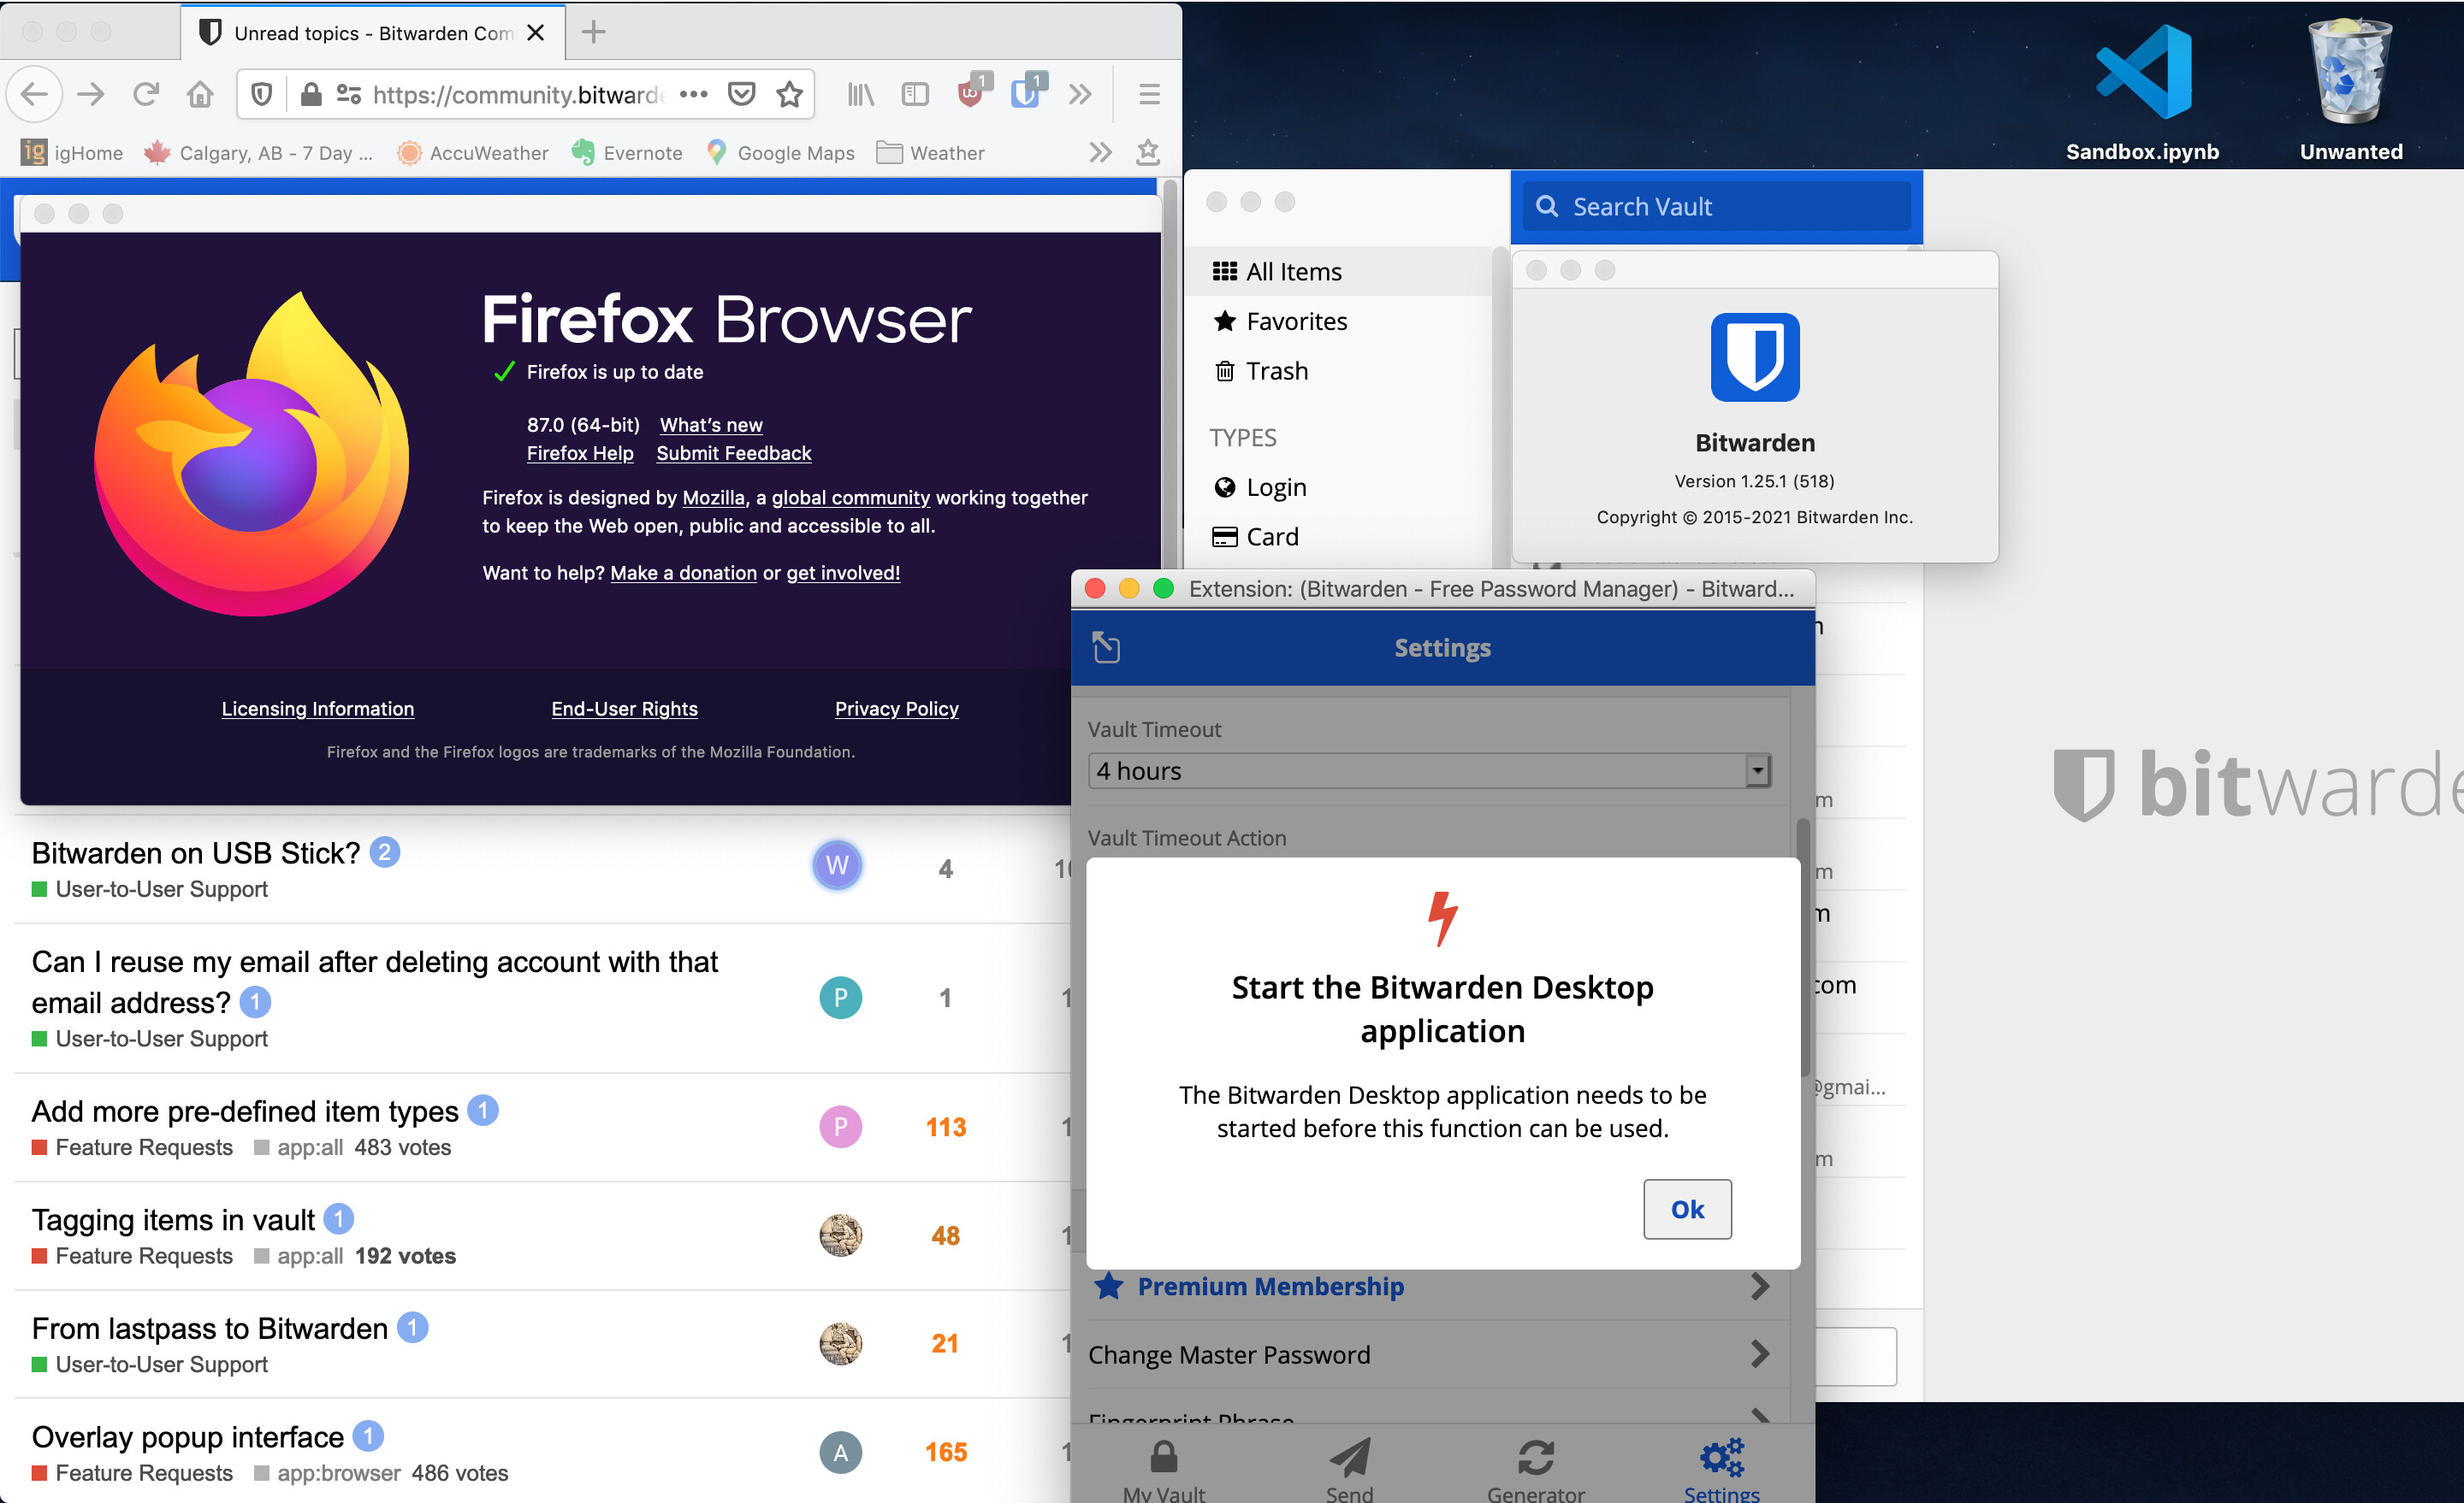Select Favorites in vault sidebar
2464x1503 pixels.
(1296, 321)
